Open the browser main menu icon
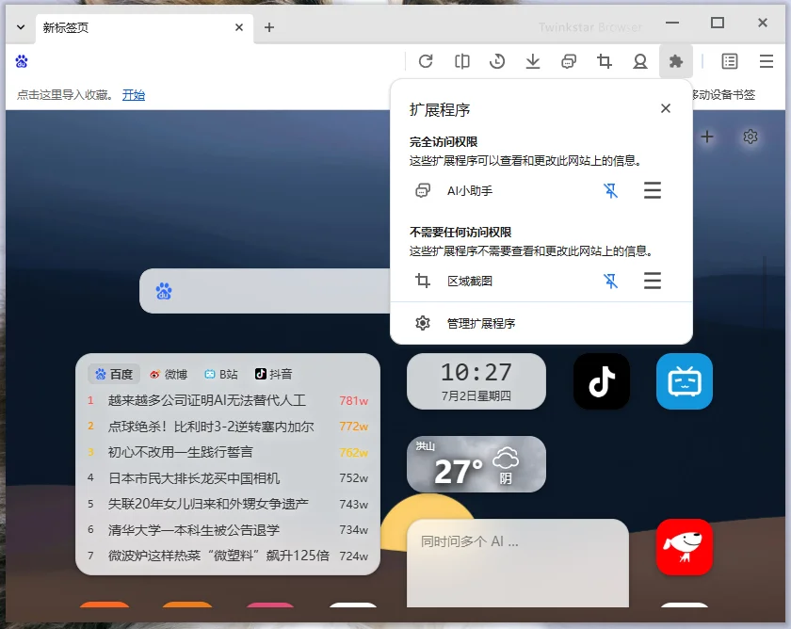This screenshot has height=629, width=791. 767,61
